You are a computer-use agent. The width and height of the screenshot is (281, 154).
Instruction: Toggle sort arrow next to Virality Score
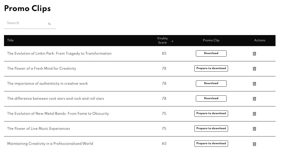pyautogui.click(x=172, y=41)
